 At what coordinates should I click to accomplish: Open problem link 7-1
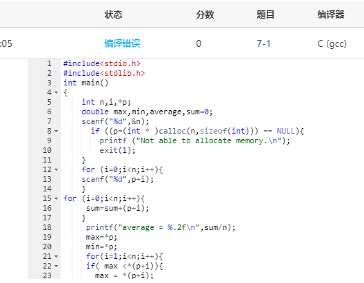[263, 43]
